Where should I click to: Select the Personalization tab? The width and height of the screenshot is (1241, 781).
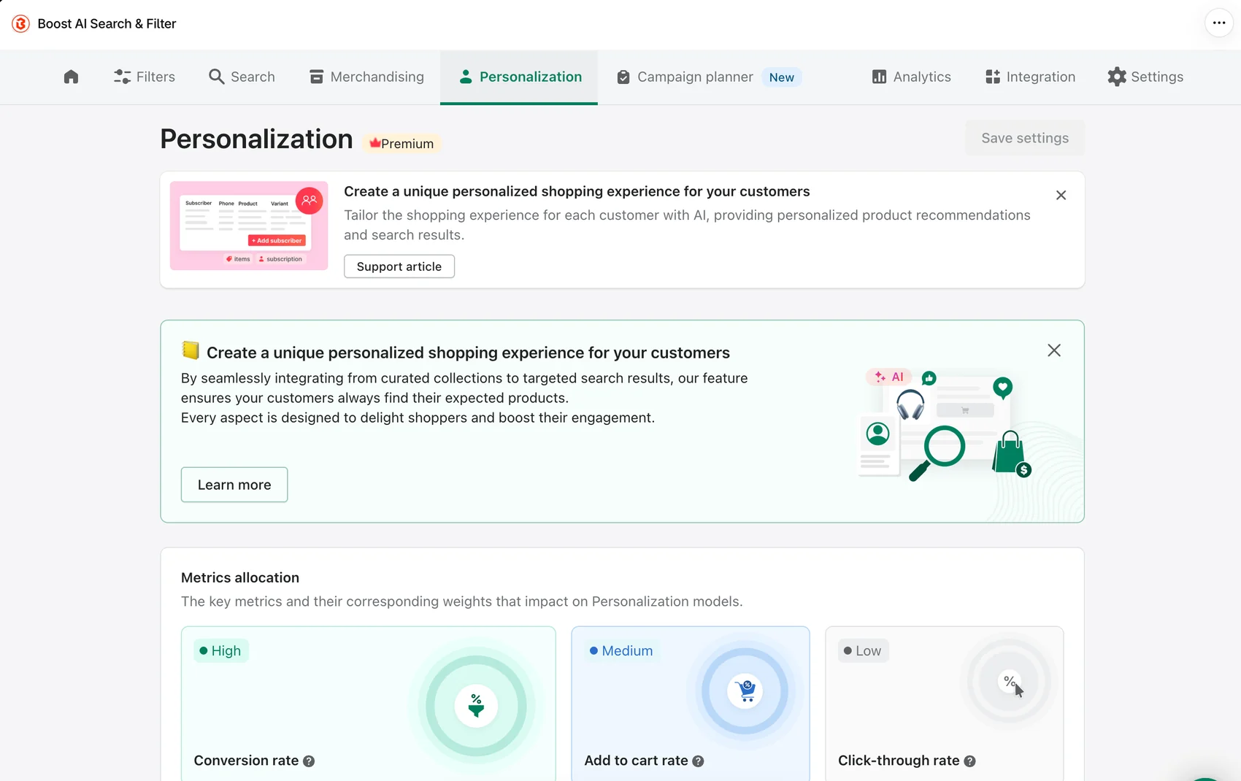pos(519,77)
